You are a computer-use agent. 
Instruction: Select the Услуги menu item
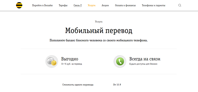click(92, 6)
